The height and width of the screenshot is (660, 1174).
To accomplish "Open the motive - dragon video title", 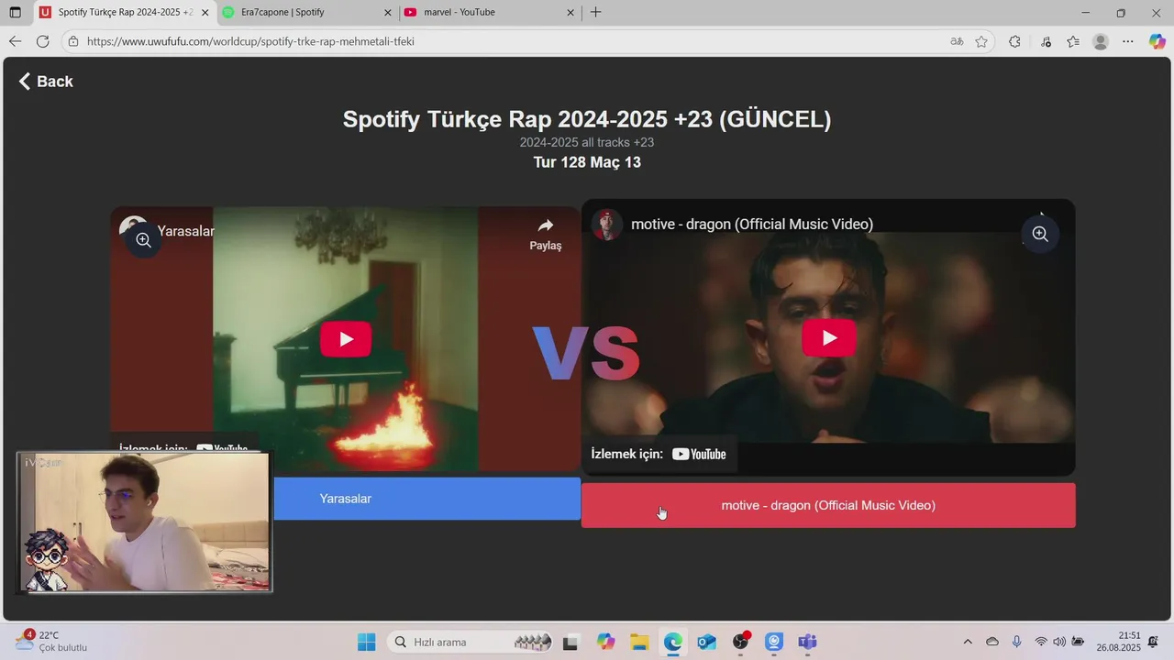I will [x=751, y=225].
